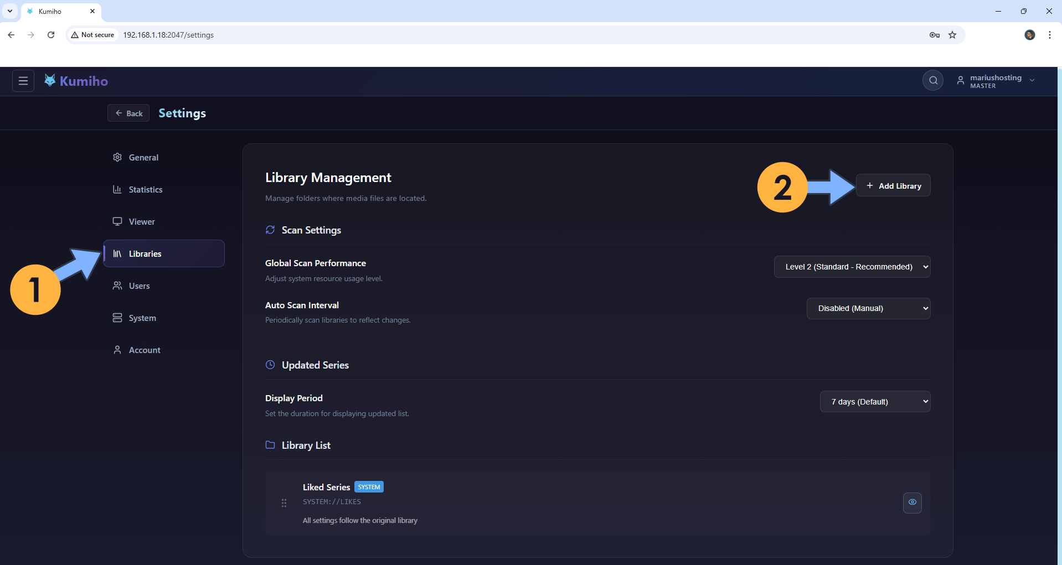1062x565 pixels.
Task: Change the Display Period duration
Action: [875, 401]
